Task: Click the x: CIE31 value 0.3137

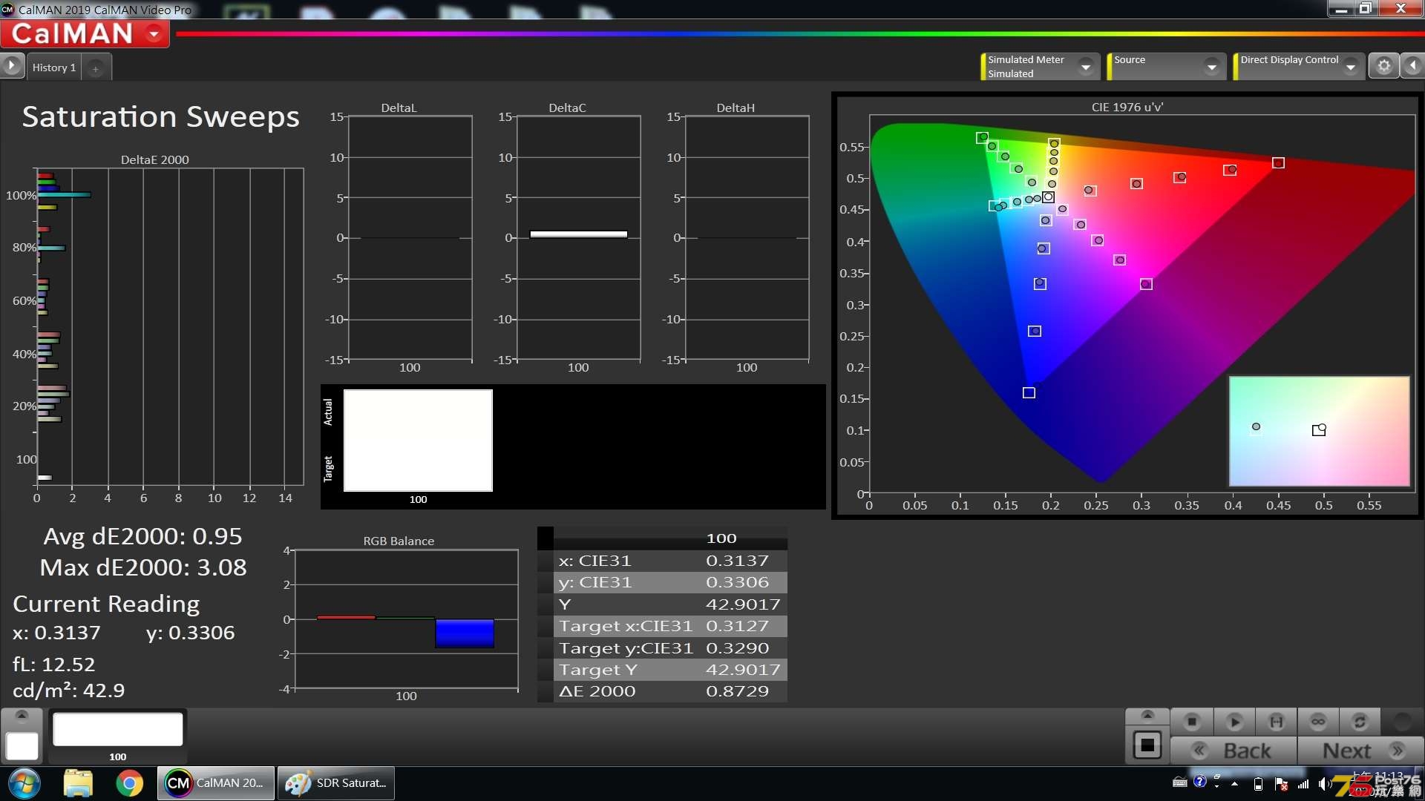Action: 737,561
